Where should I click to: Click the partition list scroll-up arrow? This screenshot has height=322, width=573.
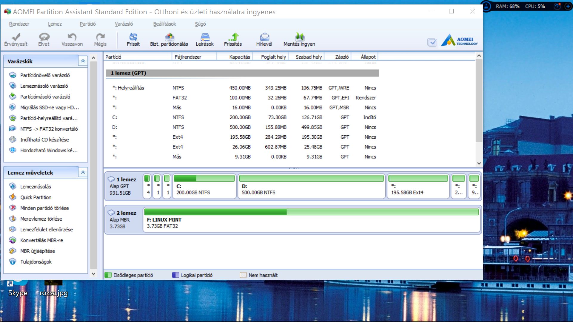click(x=479, y=56)
